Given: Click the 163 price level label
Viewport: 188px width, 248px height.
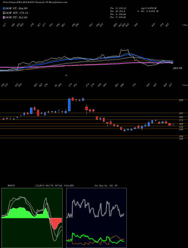Looking at the screenshot, I should click(x=181, y=124).
